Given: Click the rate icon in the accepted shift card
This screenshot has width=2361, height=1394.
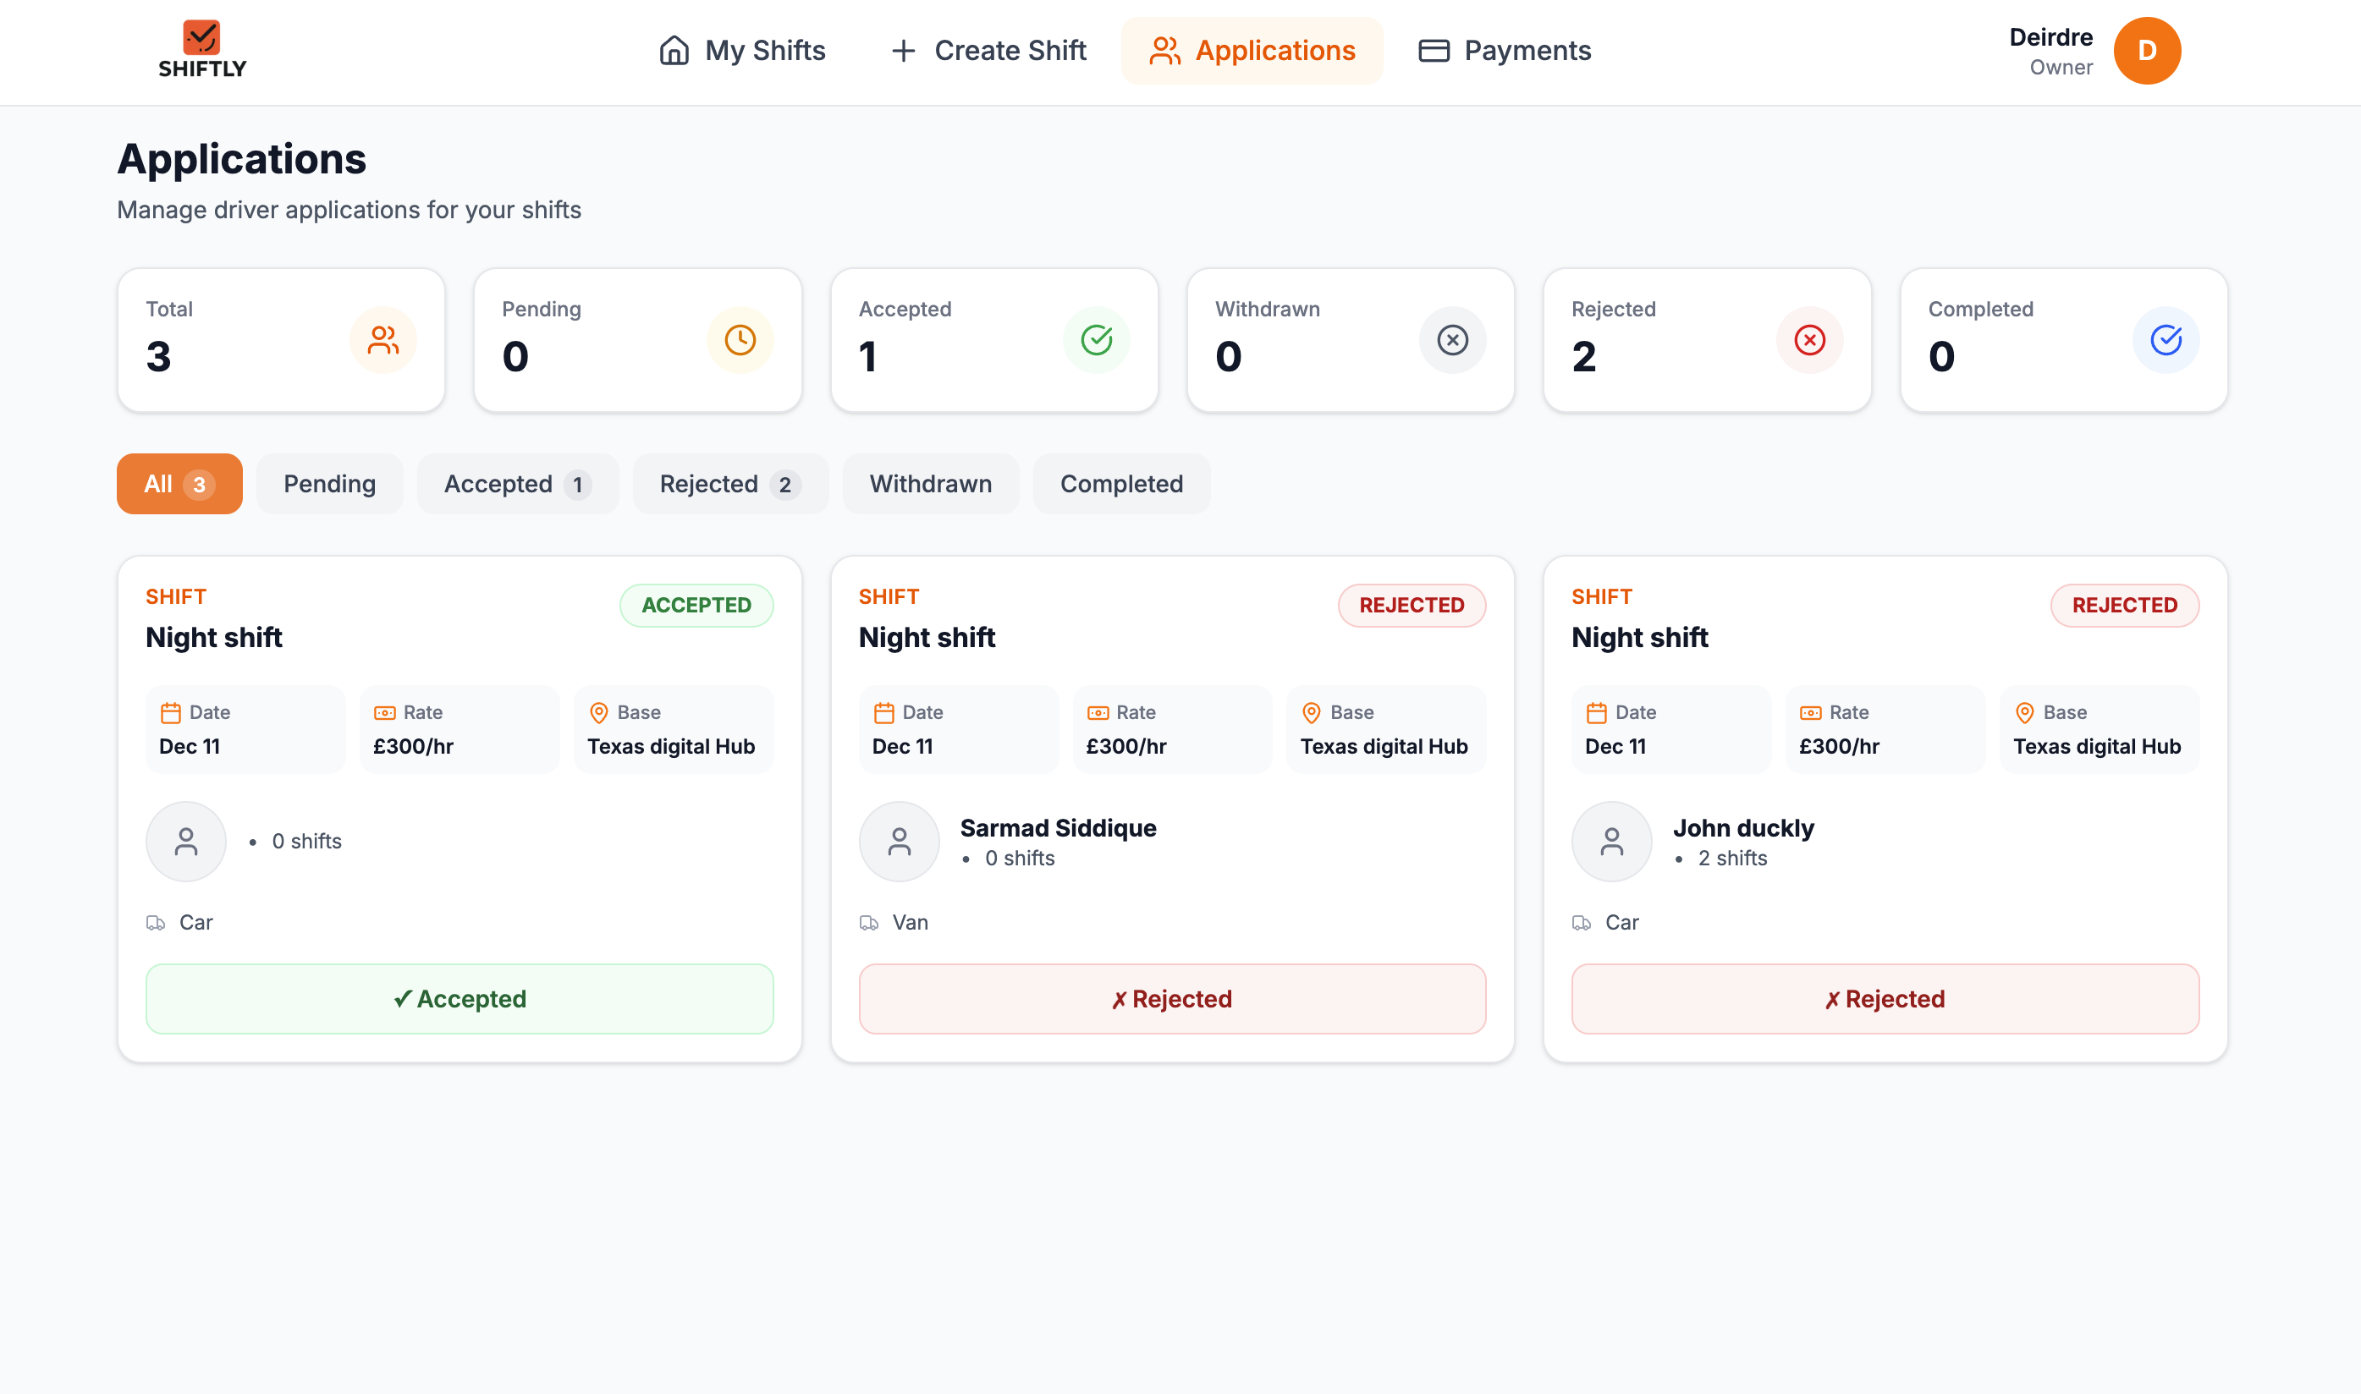Looking at the screenshot, I should (384, 713).
